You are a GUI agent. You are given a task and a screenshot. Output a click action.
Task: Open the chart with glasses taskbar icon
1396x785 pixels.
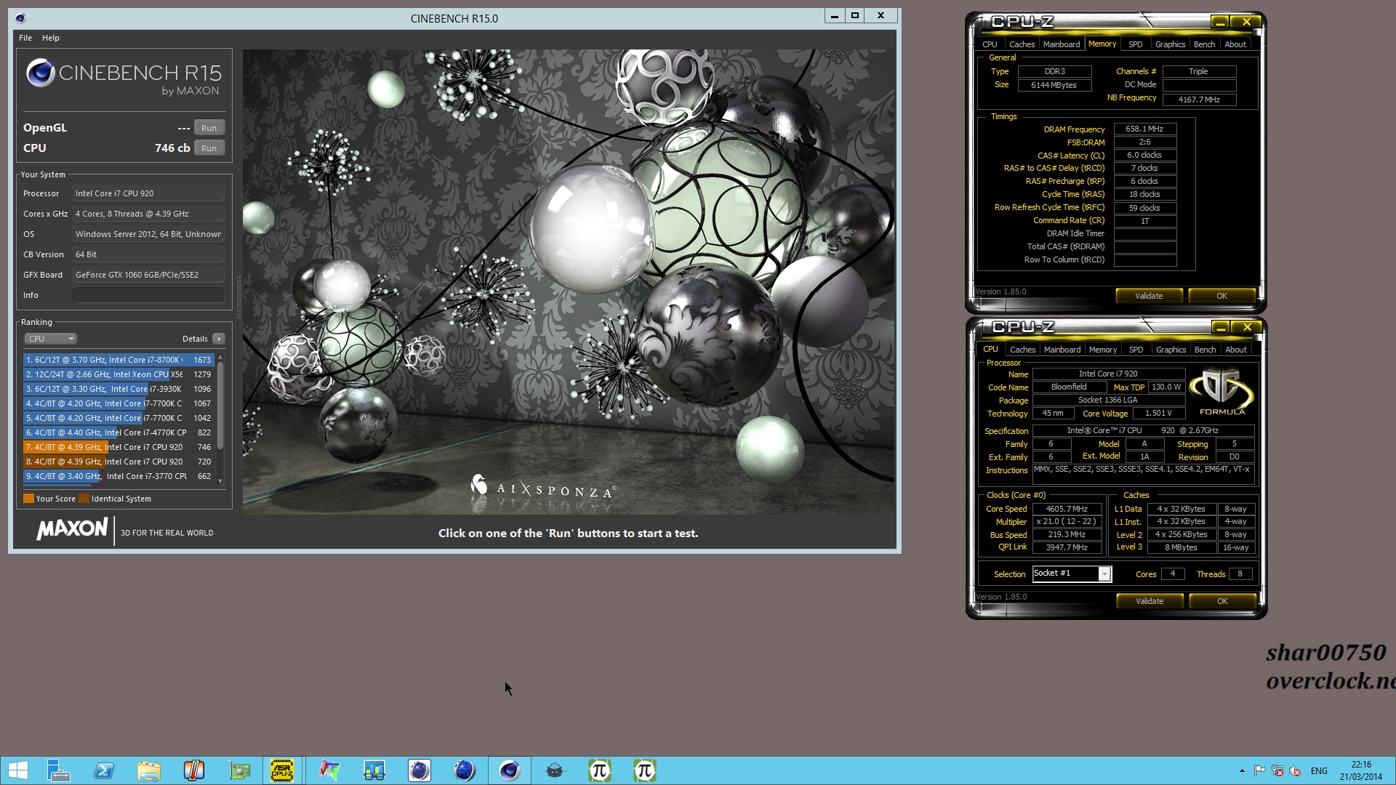(374, 770)
